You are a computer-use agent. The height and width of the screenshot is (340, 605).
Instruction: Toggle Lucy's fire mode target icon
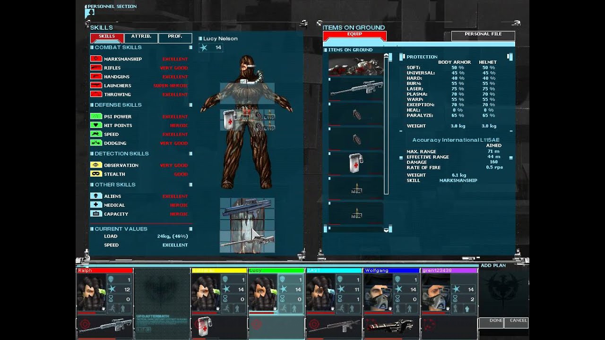click(x=257, y=325)
